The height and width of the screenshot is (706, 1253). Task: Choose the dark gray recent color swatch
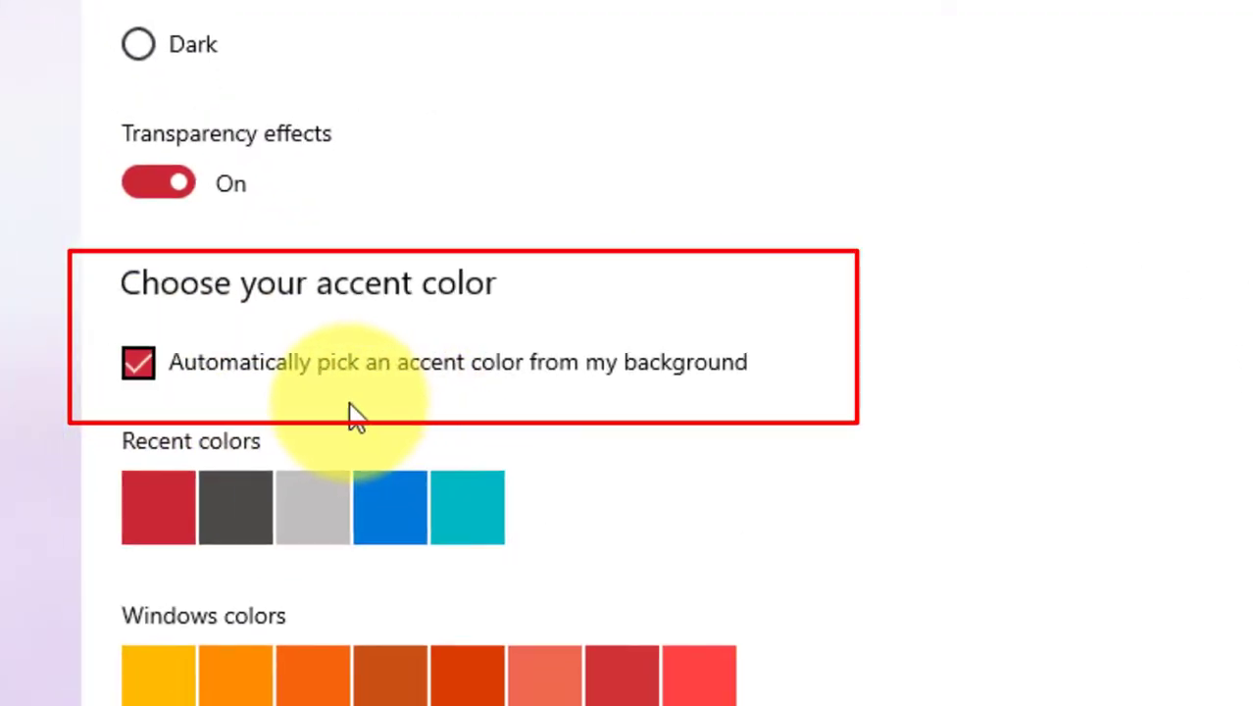coord(235,507)
